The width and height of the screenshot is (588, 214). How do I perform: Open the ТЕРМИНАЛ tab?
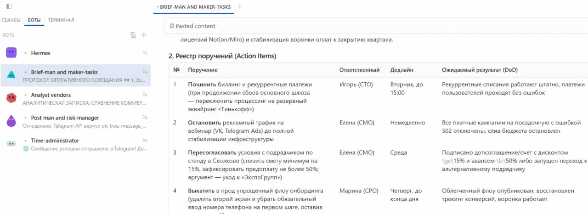[x=61, y=20]
